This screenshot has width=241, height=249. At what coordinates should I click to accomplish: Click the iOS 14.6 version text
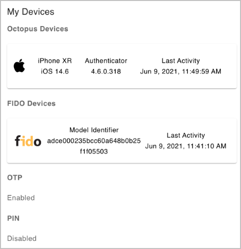click(x=55, y=71)
